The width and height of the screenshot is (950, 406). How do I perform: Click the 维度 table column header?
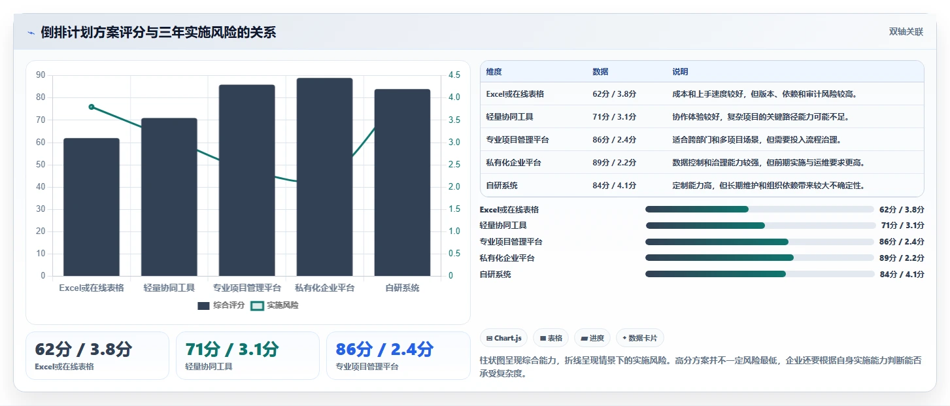tap(494, 72)
